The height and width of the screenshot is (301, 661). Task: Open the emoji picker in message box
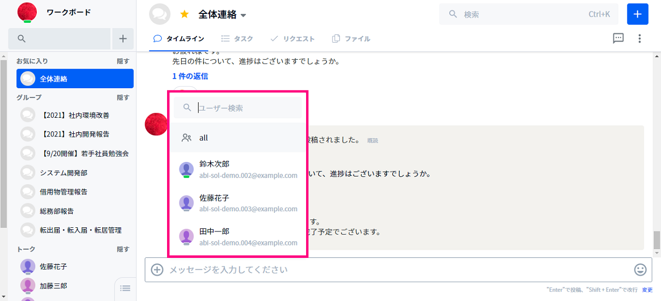tap(641, 270)
